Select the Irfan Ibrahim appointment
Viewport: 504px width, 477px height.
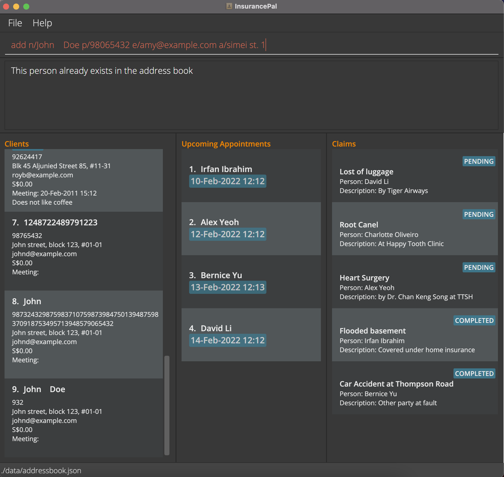click(250, 175)
